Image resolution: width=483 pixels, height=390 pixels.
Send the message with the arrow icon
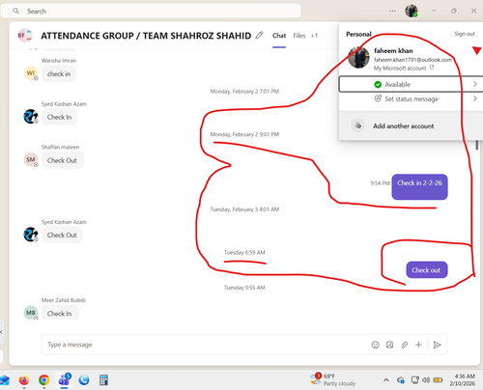[437, 345]
